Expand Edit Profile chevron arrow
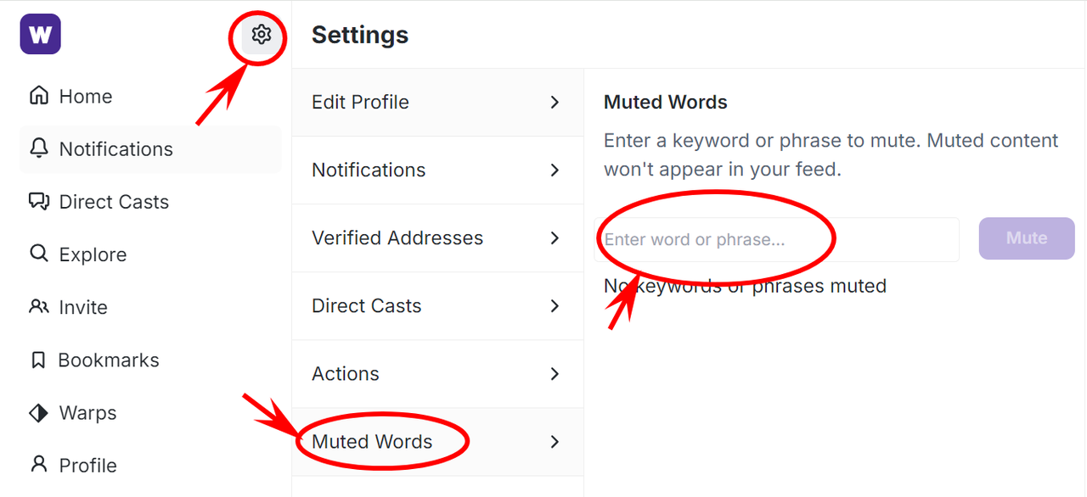Screen dimensions: 1087x497 pos(555,103)
